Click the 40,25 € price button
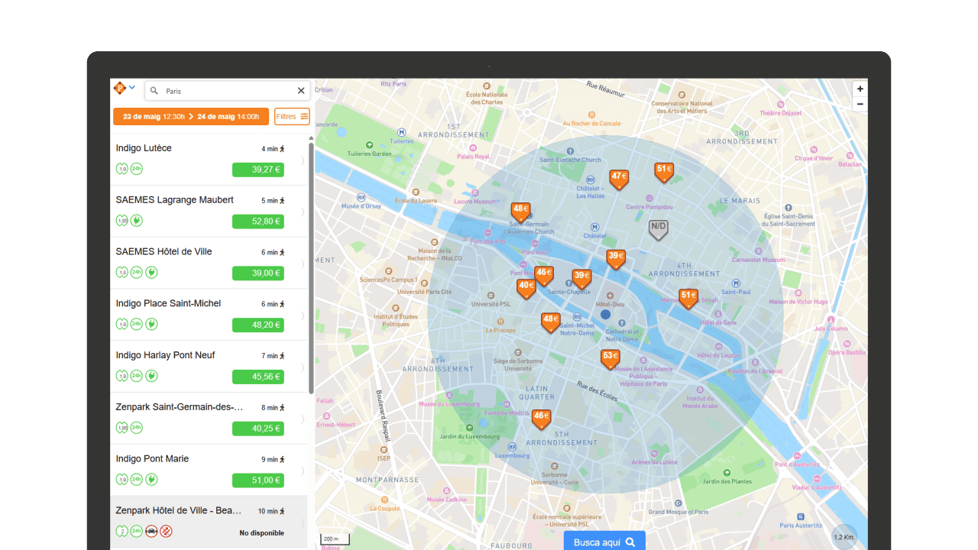This screenshot has height=550, width=978. click(258, 429)
